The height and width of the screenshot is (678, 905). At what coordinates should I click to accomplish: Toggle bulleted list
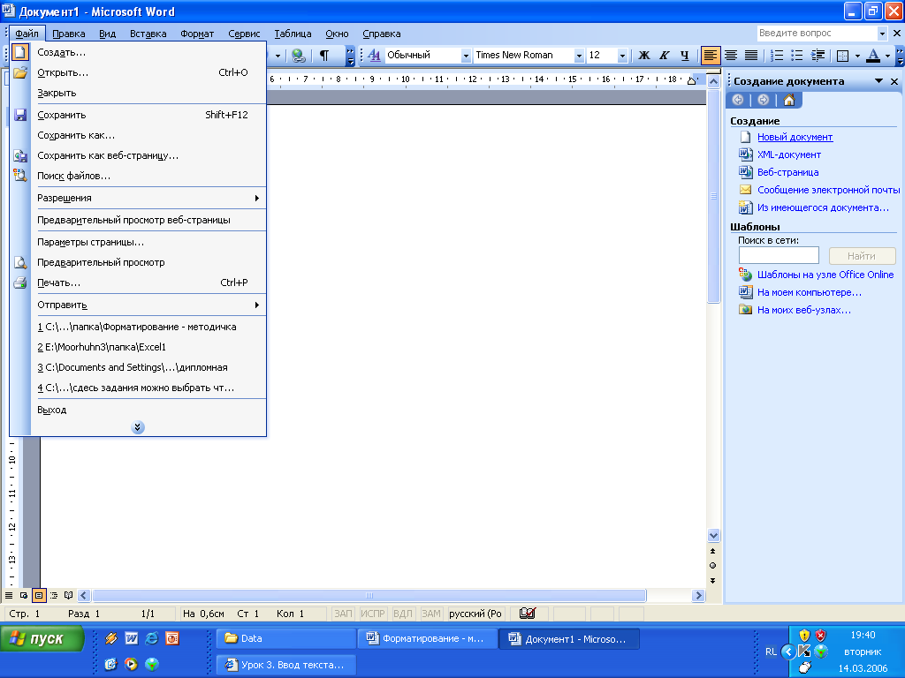pos(797,56)
